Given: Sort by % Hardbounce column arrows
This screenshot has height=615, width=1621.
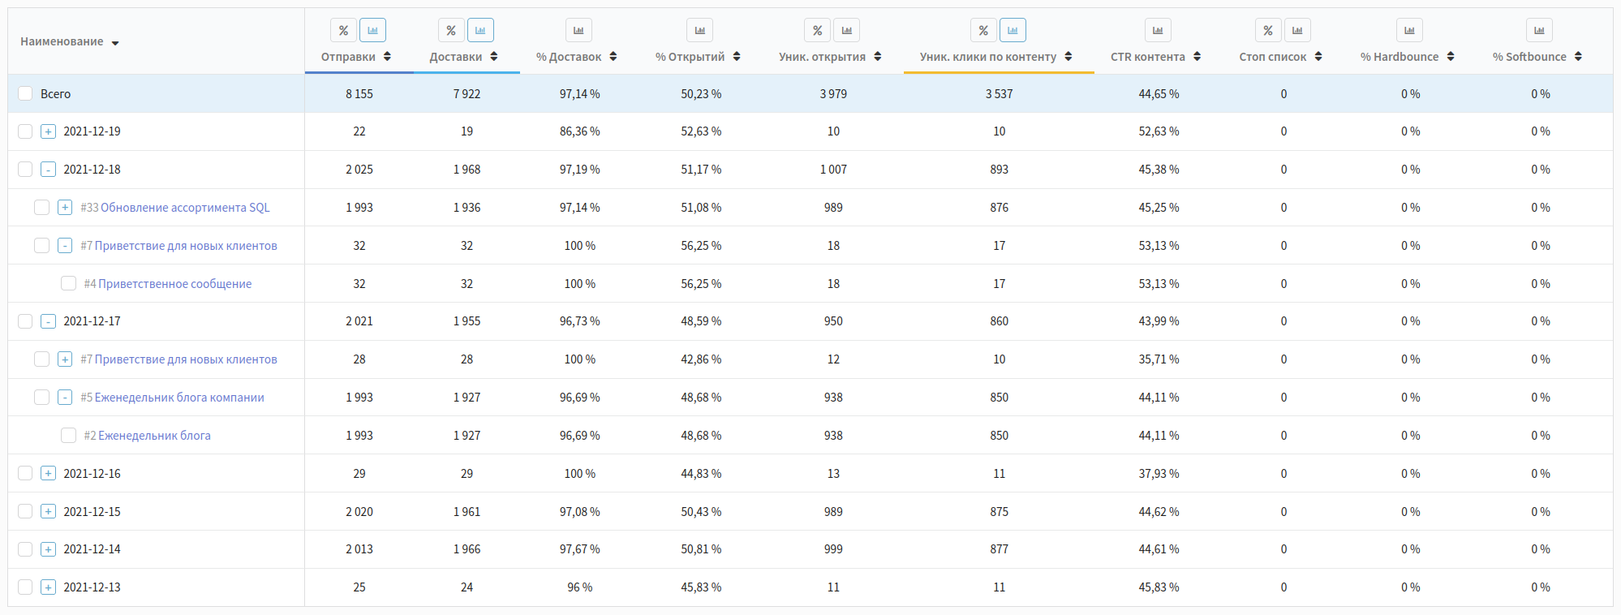Looking at the screenshot, I should [x=1450, y=57].
